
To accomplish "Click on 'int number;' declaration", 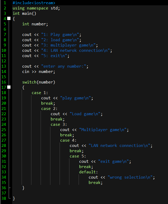I will coord(35,24).
